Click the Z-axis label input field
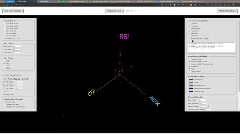240x135 pixels. coord(16,52)
